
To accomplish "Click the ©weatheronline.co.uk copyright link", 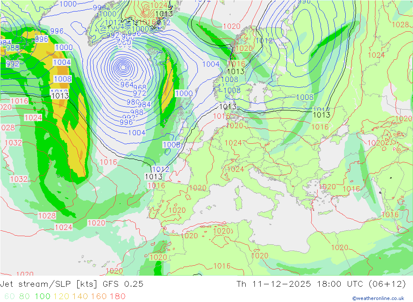I will click(x=378, y=298).
